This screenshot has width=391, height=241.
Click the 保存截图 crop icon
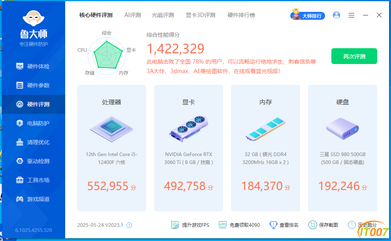click(312, 225)
